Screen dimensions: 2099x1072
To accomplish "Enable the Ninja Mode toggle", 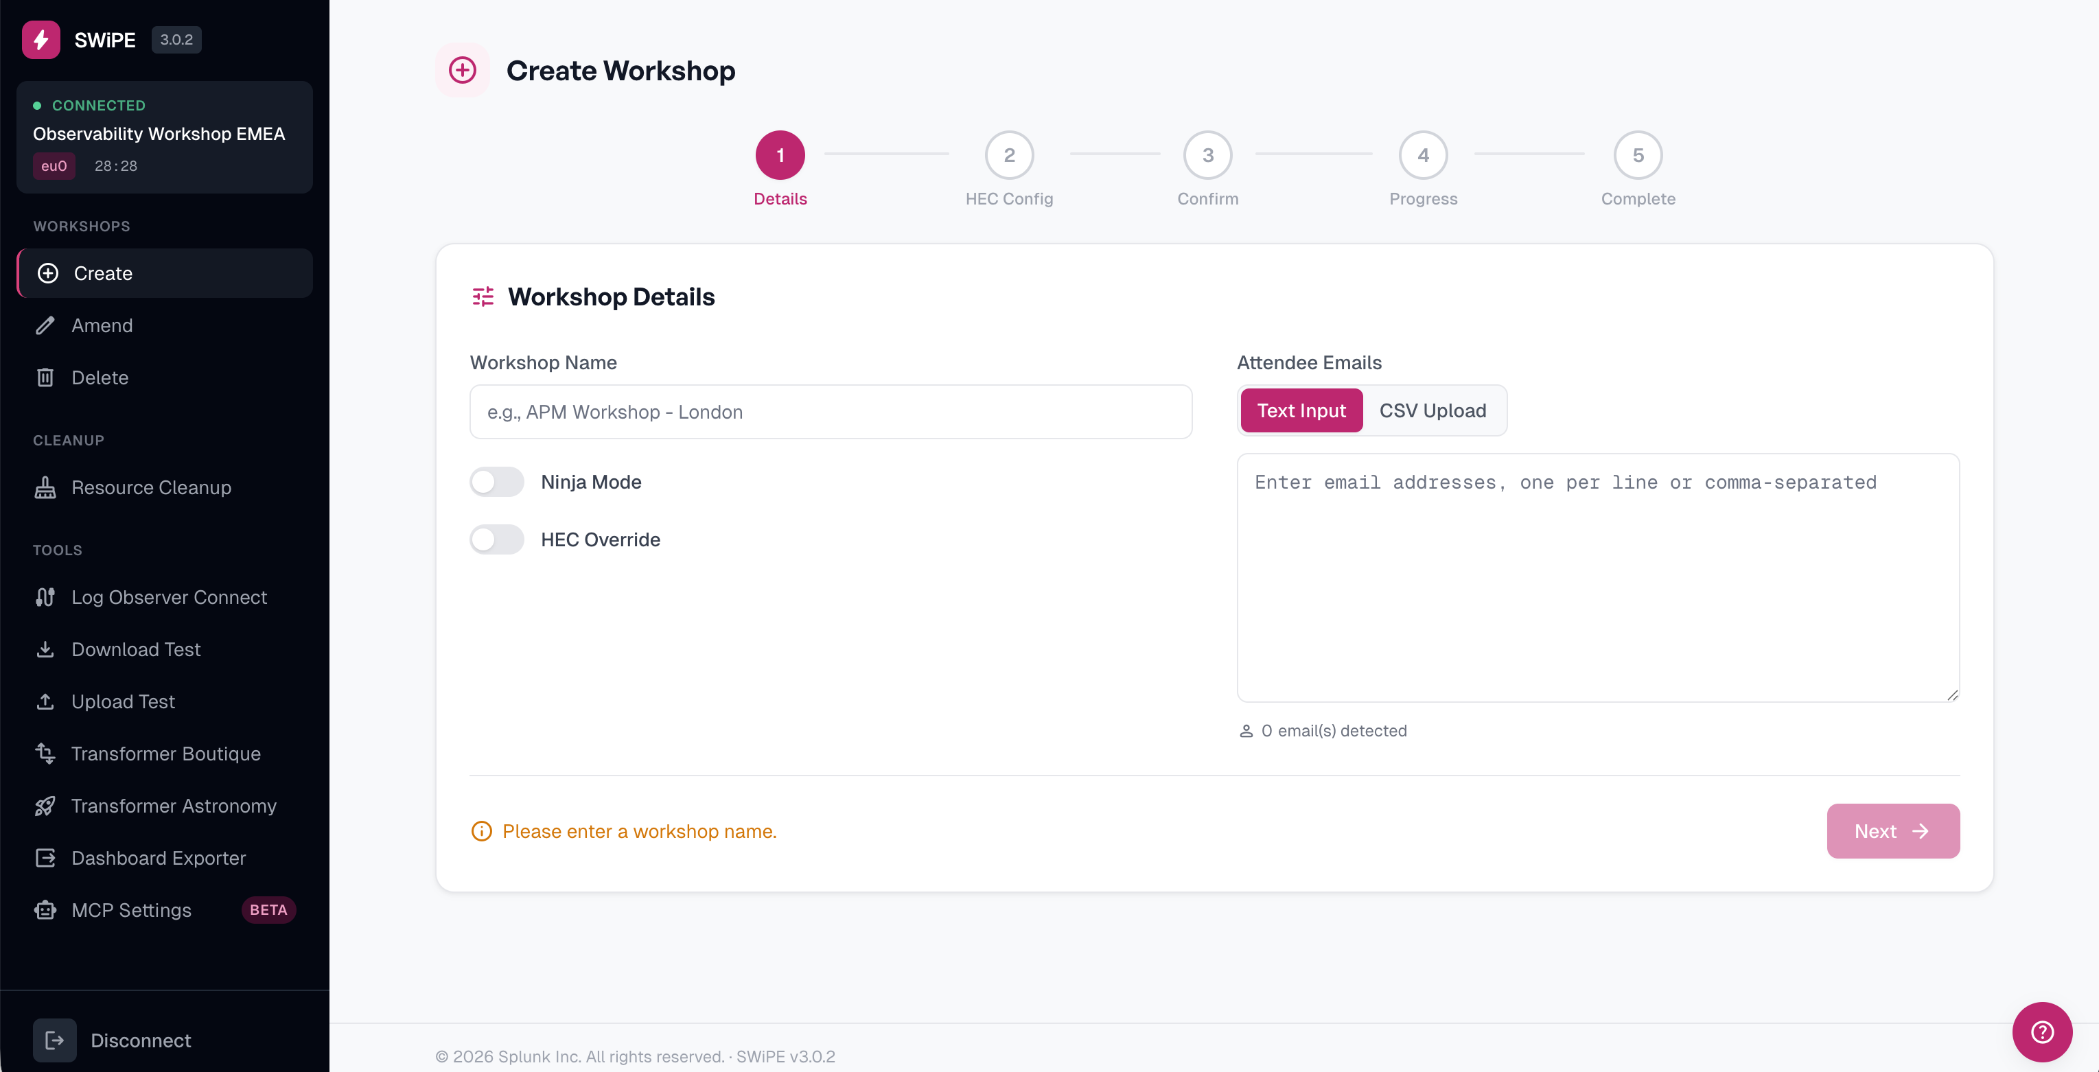I will 497,481.
